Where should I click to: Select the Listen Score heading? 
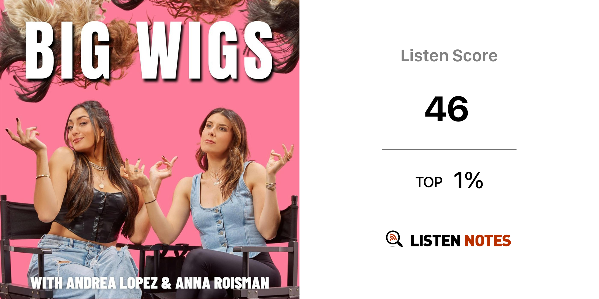tap(449, 55)
